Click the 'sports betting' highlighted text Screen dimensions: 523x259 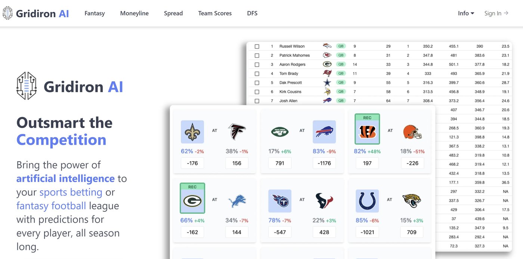click(71, 192)
